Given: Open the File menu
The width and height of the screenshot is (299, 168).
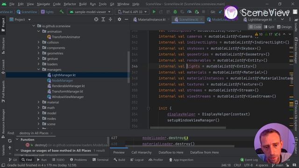Looking at the screenshot, I should [x=12, y=4].
